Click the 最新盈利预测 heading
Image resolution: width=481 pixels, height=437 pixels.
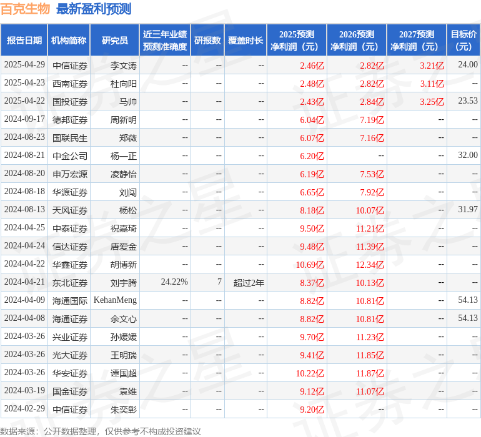pyautogui.click(x=94, y=9)
